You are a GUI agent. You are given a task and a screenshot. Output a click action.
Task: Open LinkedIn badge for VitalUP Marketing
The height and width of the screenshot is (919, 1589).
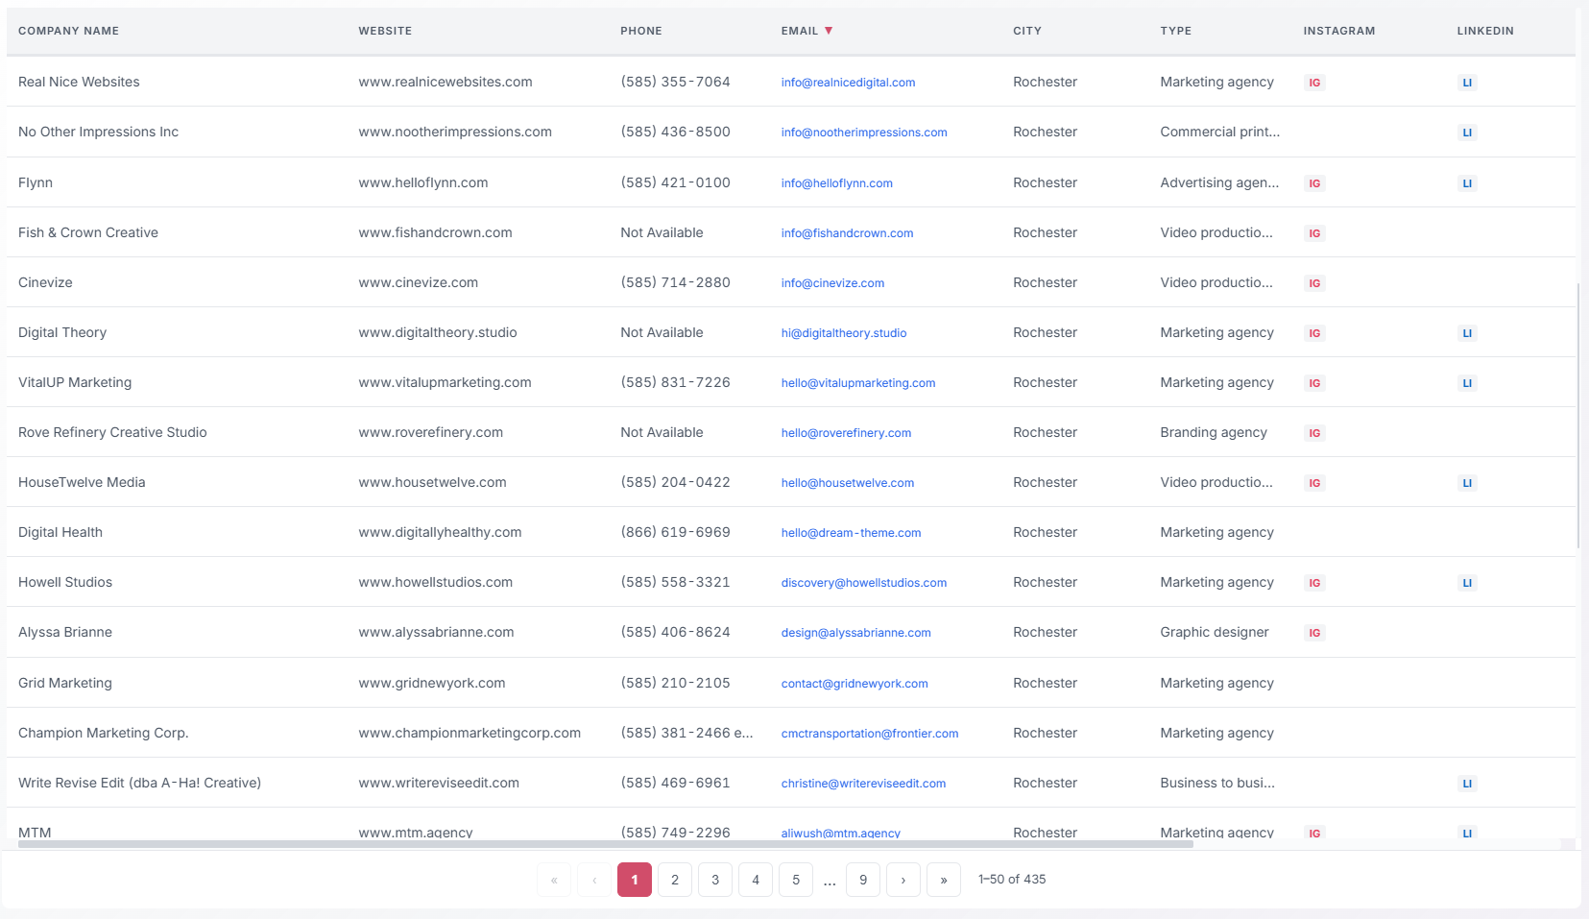pos(1467,383)
